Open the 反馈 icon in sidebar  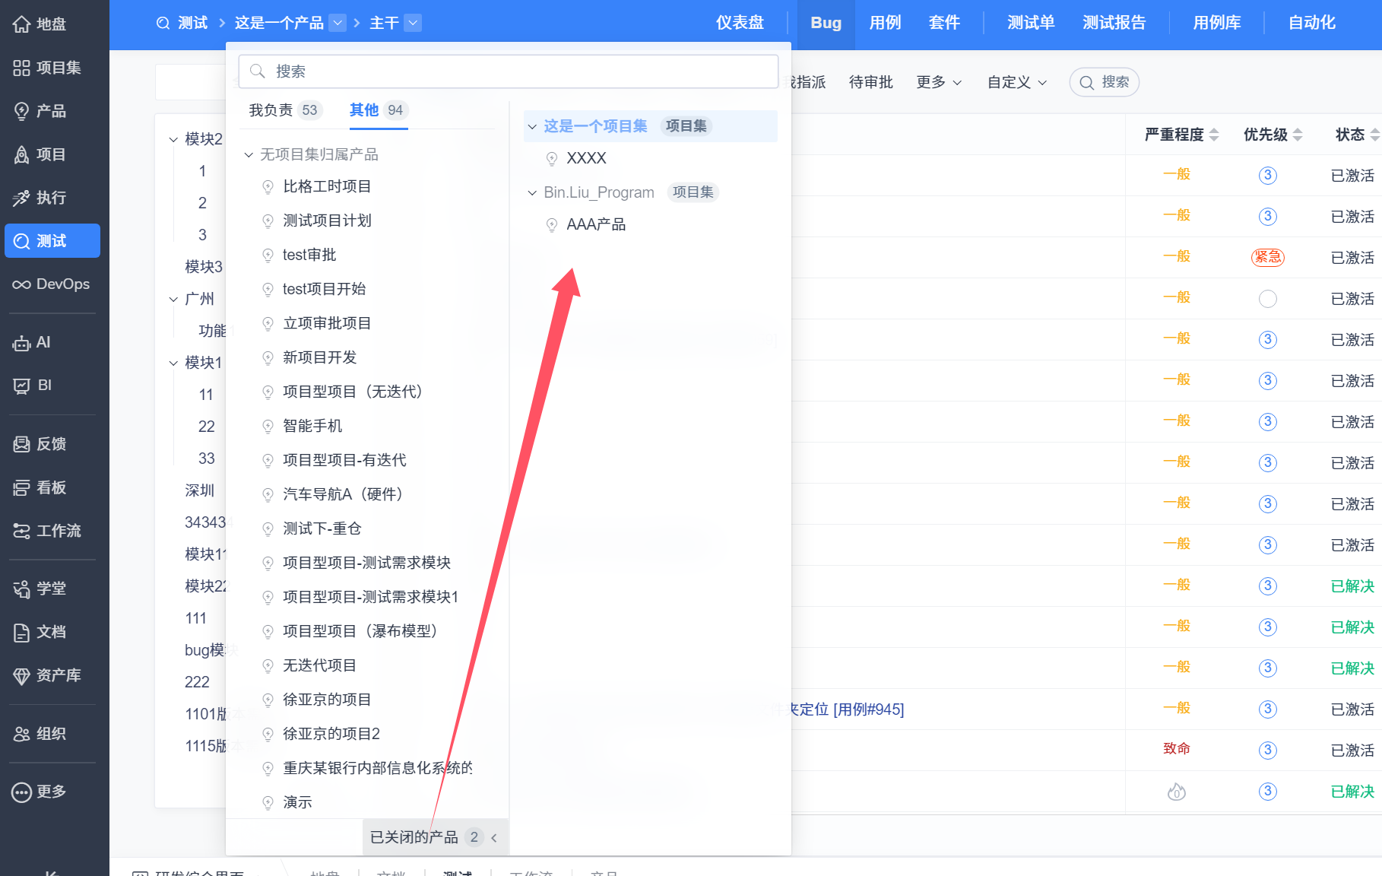(21, 444)
